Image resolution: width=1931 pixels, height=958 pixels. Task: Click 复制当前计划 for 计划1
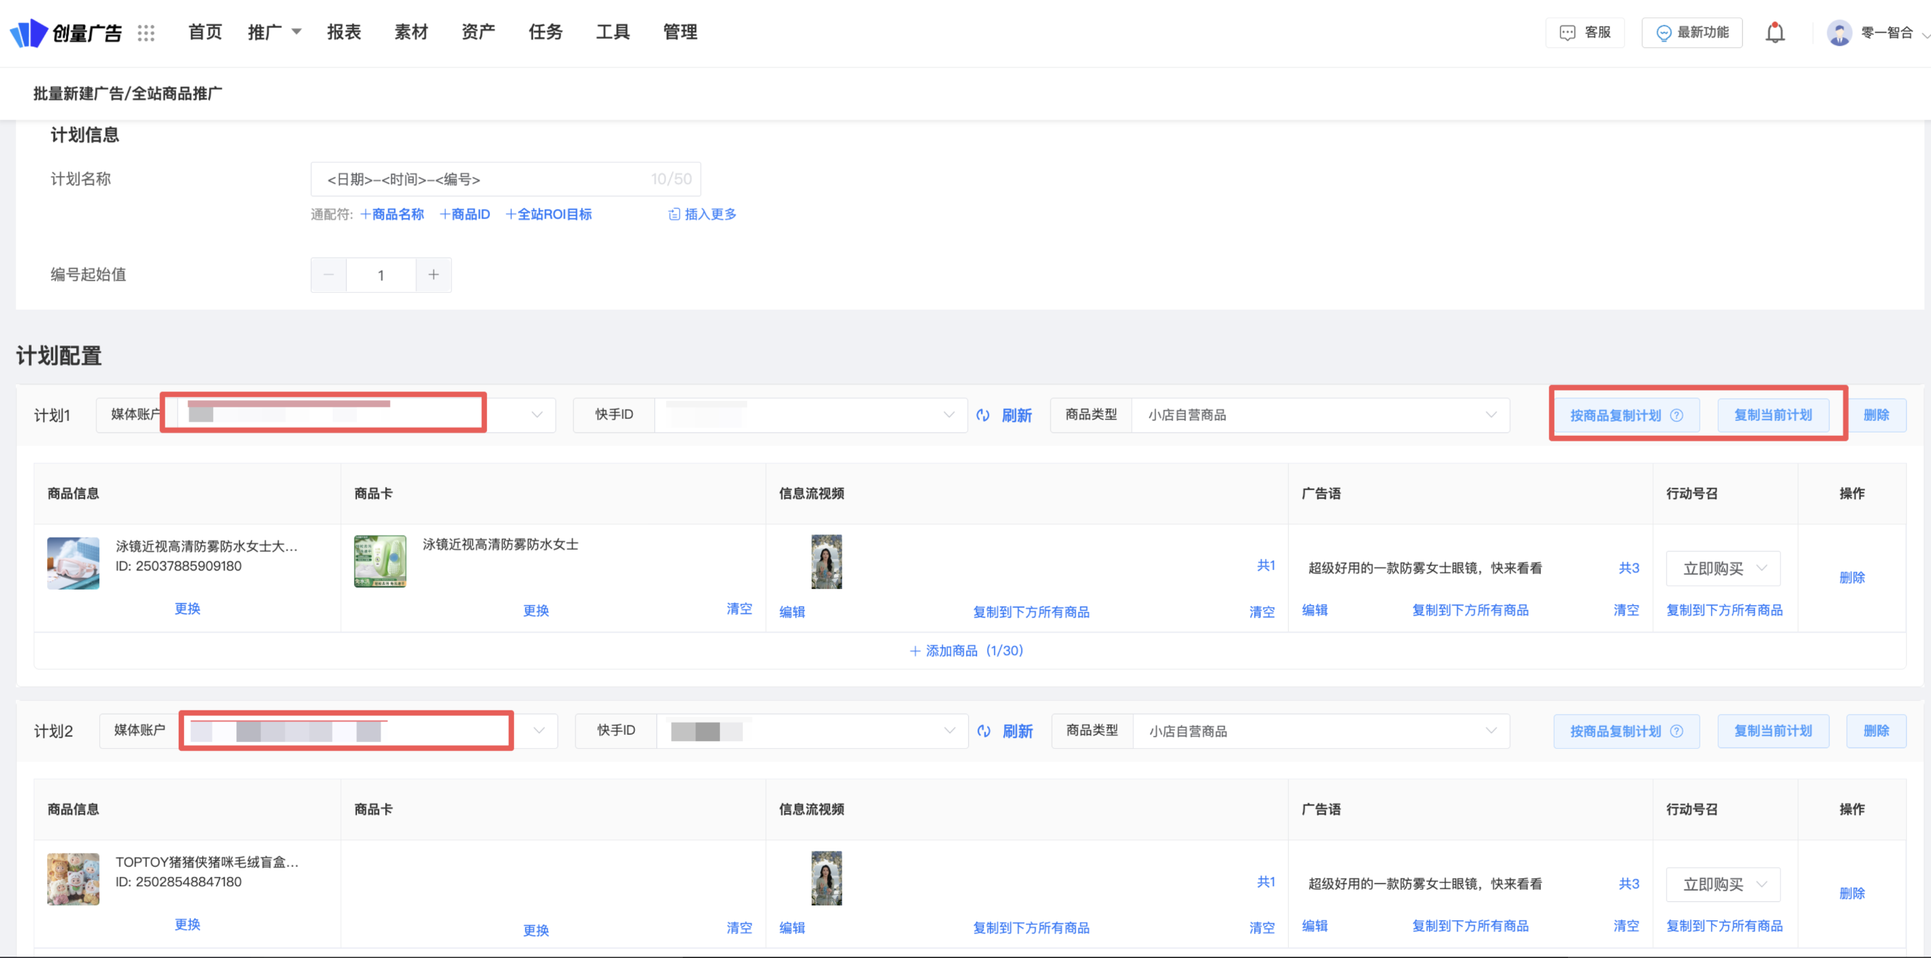1773,416
